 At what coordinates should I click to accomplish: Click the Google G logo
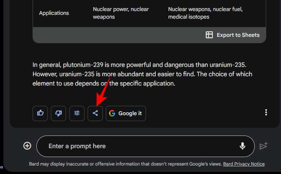[x=112, y=113]
